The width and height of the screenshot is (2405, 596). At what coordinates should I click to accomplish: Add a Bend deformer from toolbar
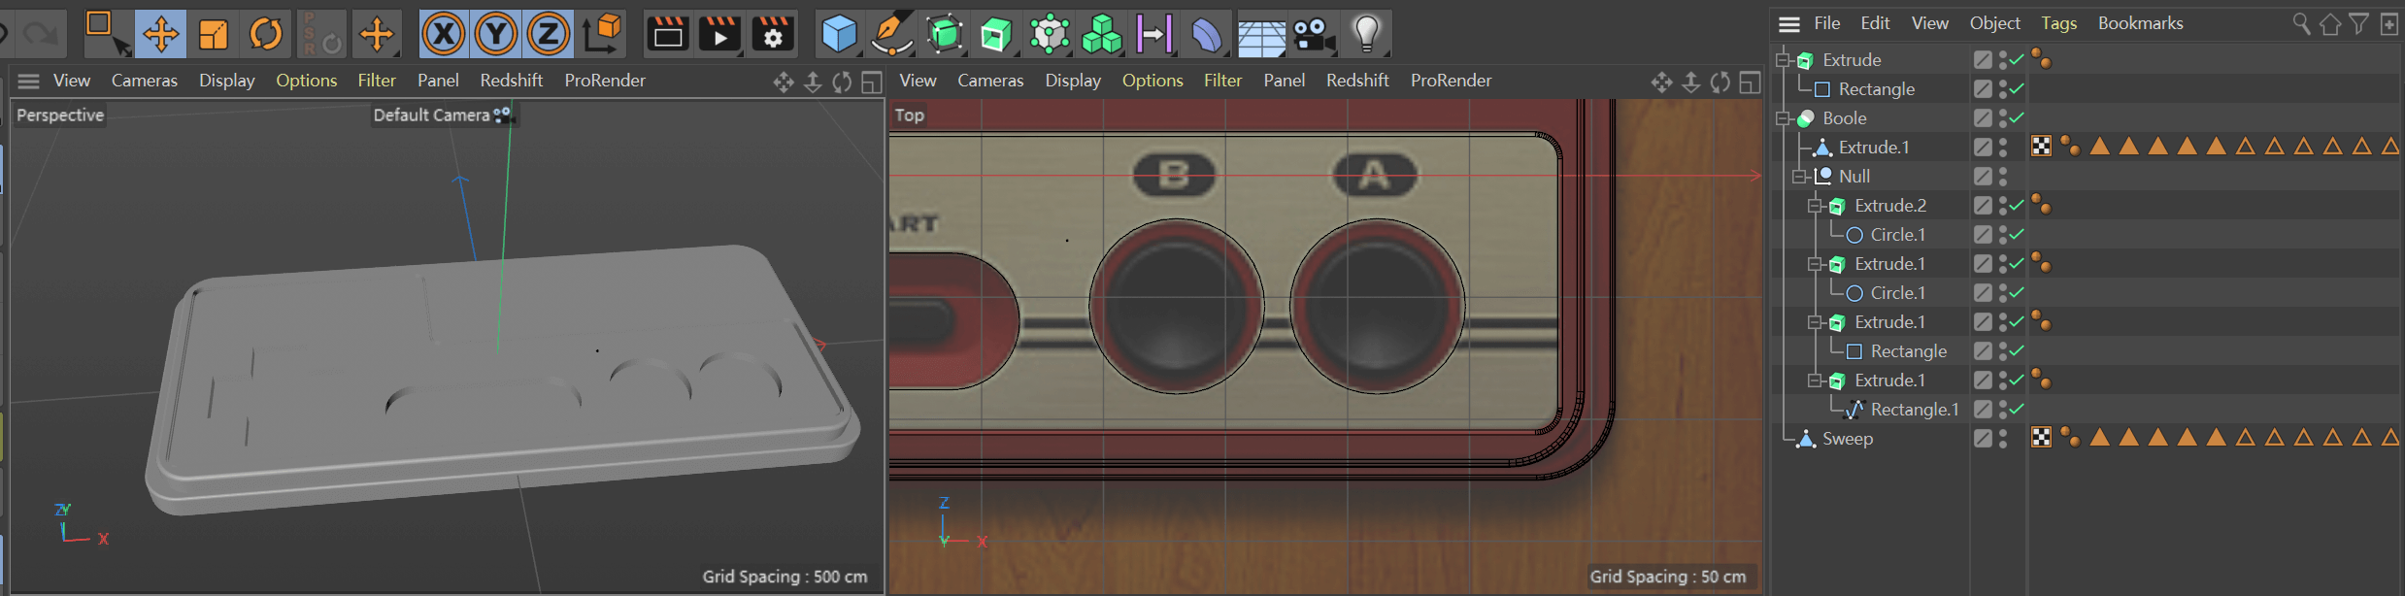1207,34
